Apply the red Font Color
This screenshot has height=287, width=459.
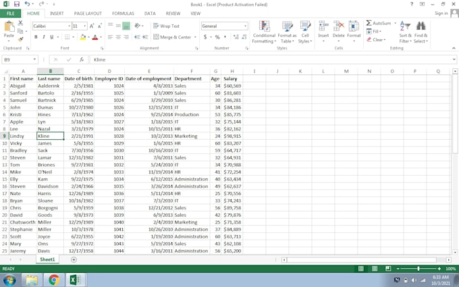pos(95,37)
